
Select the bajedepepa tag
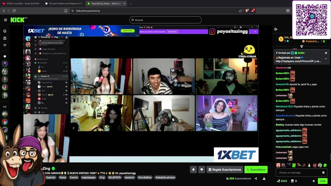pos(89,177)
